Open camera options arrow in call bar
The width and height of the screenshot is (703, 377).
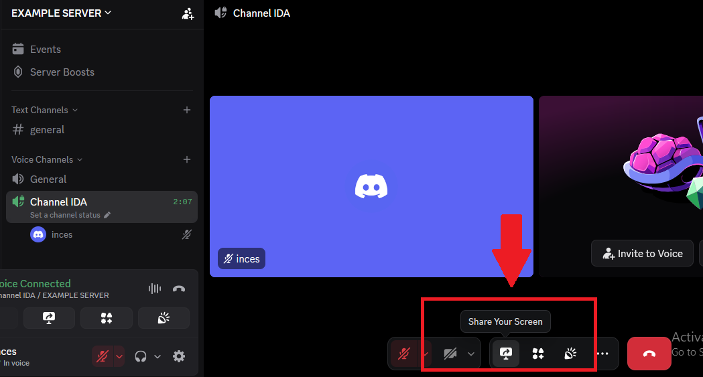tap(471, 354)
